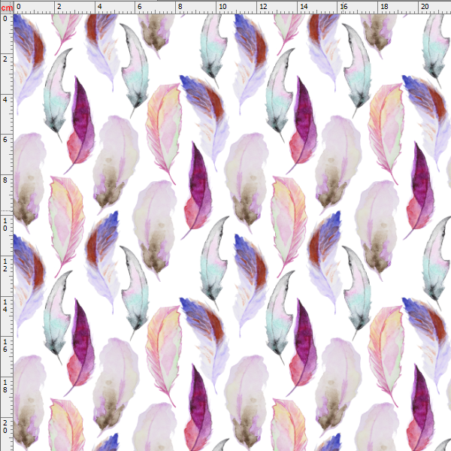Image resolution: width=451 pixels, height=451 pixels.
Task: Click the '4' mark on horizontal ruler
Action: click(100, 6)
